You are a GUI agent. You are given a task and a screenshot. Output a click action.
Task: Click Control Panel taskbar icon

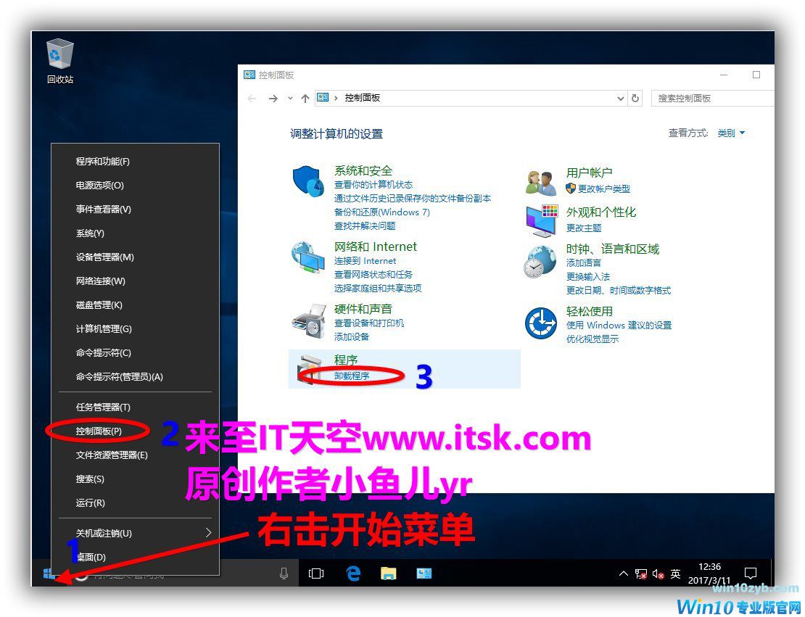click(x=424, y=573)
